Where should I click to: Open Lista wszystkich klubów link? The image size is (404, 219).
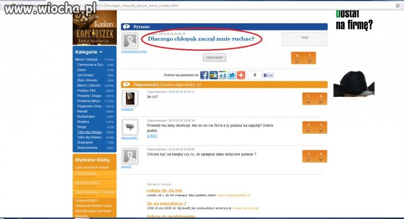point(92,168)
